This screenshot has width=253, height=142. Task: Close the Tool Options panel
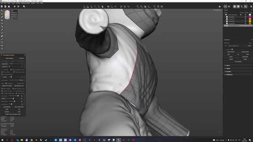coord(25,55)
